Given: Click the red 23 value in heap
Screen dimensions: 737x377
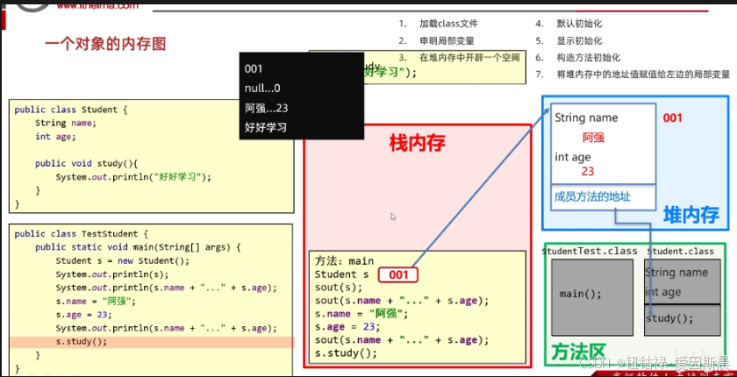Looking at the screenshot, I should pyautogui.click(x=588, y=171).
